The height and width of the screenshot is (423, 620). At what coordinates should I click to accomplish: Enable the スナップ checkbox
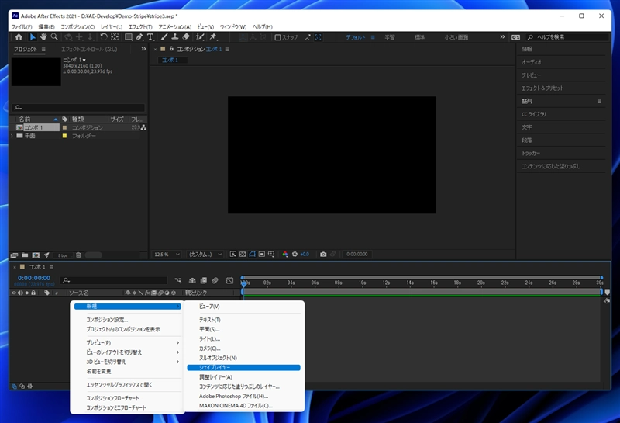tap(278, 37)
